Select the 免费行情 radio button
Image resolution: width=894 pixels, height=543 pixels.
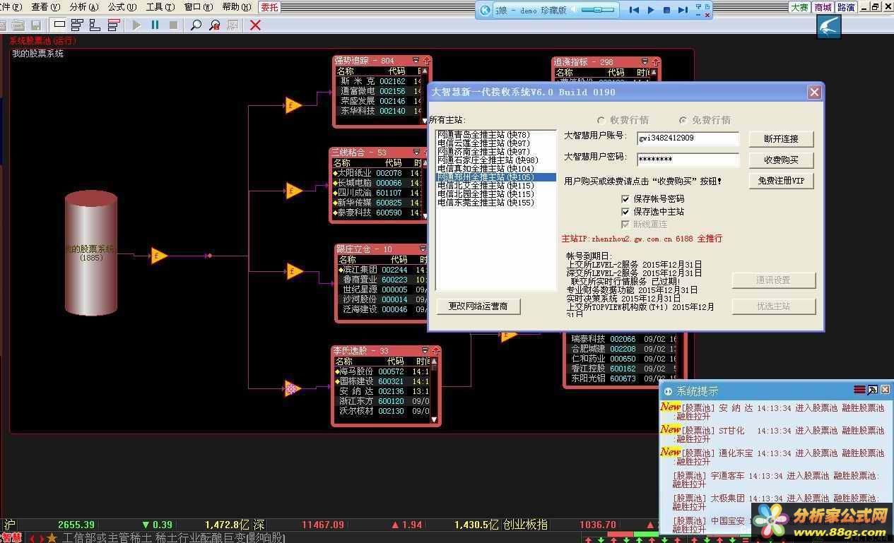coord(683,120)
